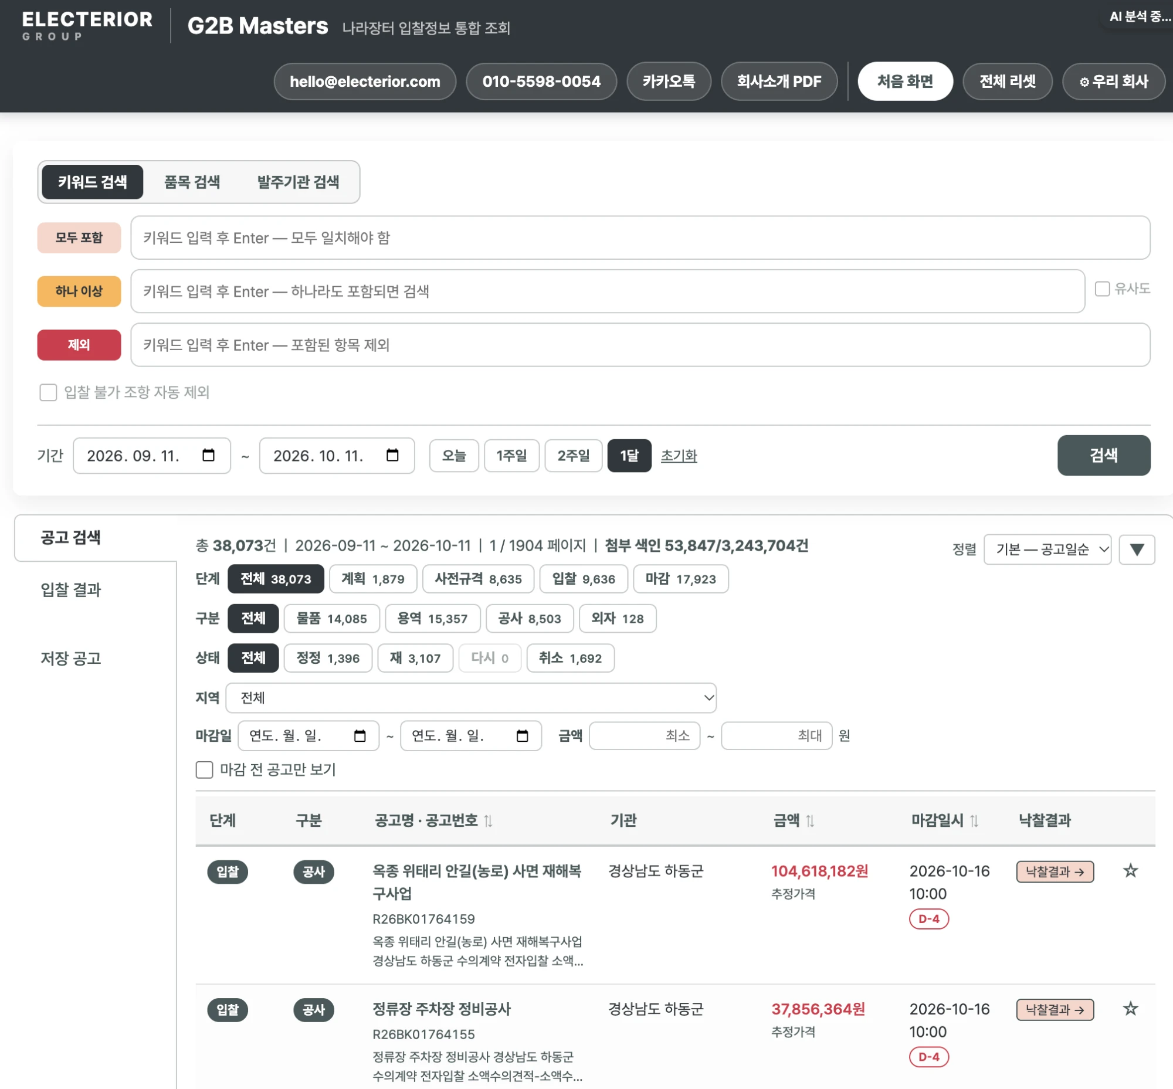
Task: Expand the 지역 전체 dropdown
Action: click(x=471, y=698)
